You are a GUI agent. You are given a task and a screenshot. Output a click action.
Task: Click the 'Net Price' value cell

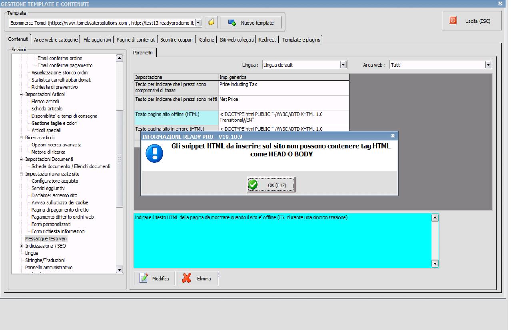[283, 102]
